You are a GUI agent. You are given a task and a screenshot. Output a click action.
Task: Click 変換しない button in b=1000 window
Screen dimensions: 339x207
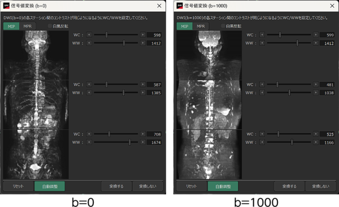coord(320,186)
